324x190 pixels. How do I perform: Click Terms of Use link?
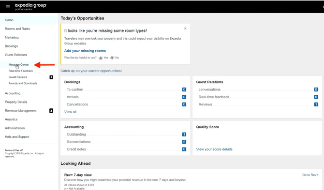12,150
